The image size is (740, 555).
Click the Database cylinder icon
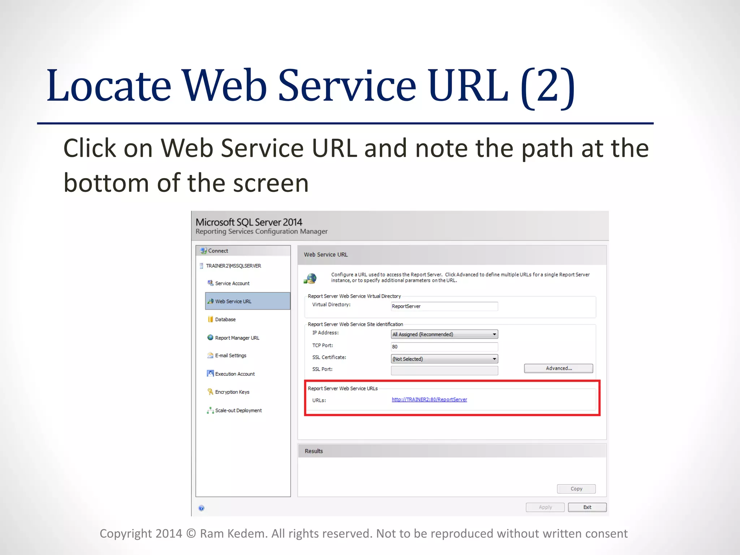tap(210, 319)
